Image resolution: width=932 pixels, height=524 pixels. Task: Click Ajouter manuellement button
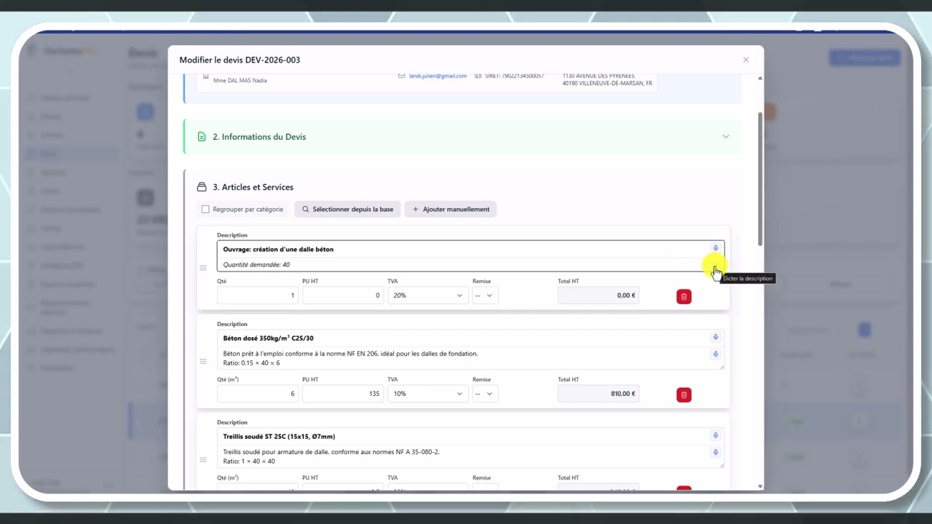tap(451, 210)
